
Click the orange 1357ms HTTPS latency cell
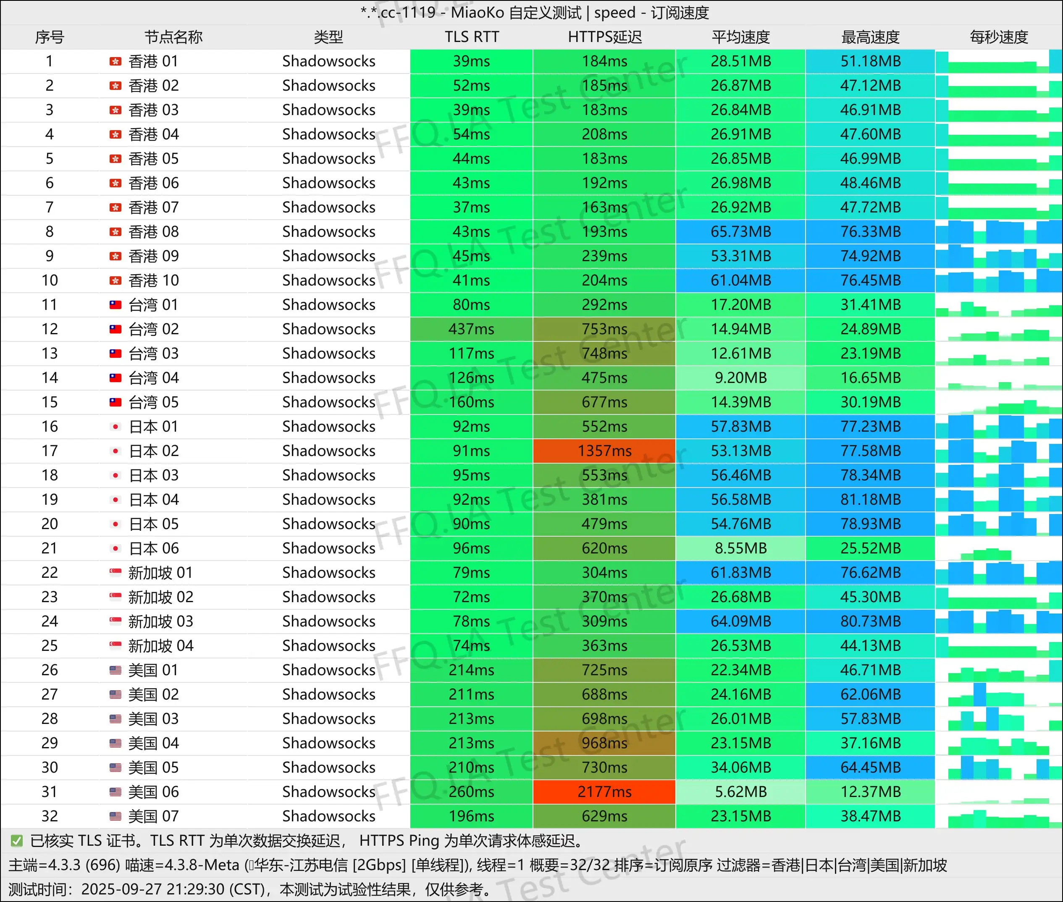click(x=604, y=451)
